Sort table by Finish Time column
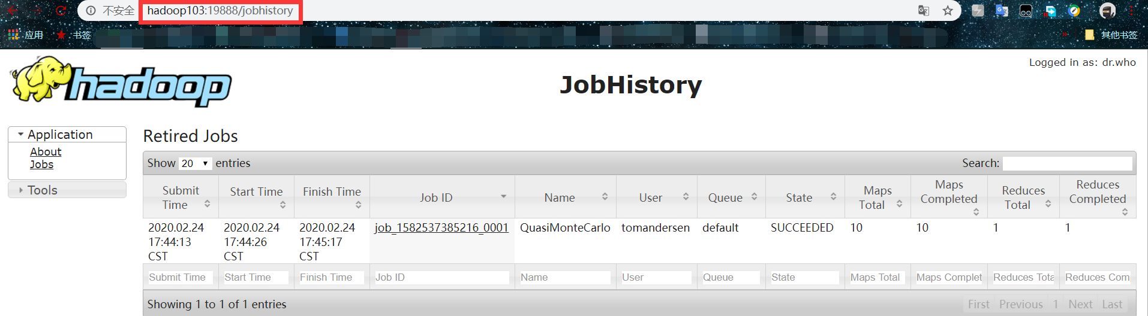 (332, 197)
